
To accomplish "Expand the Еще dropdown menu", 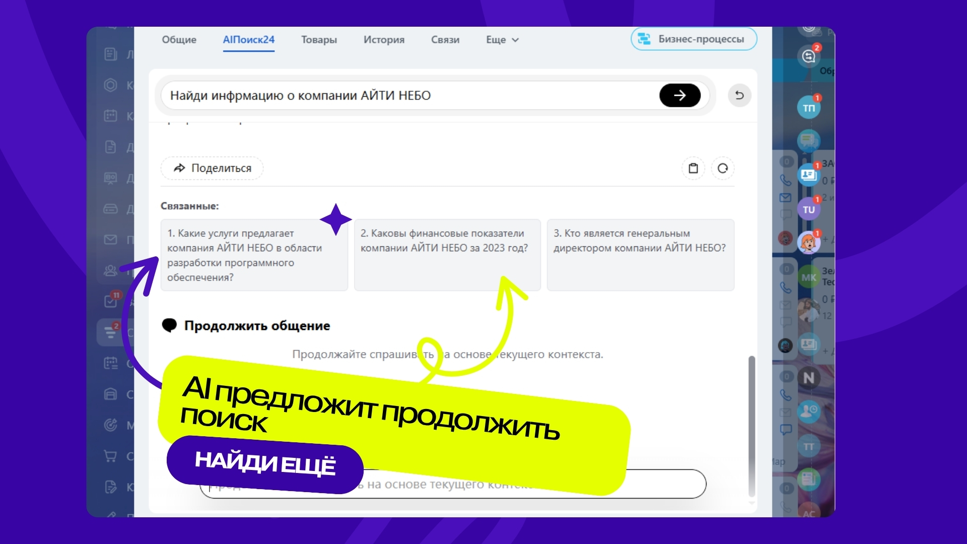I will pos(502,39).
